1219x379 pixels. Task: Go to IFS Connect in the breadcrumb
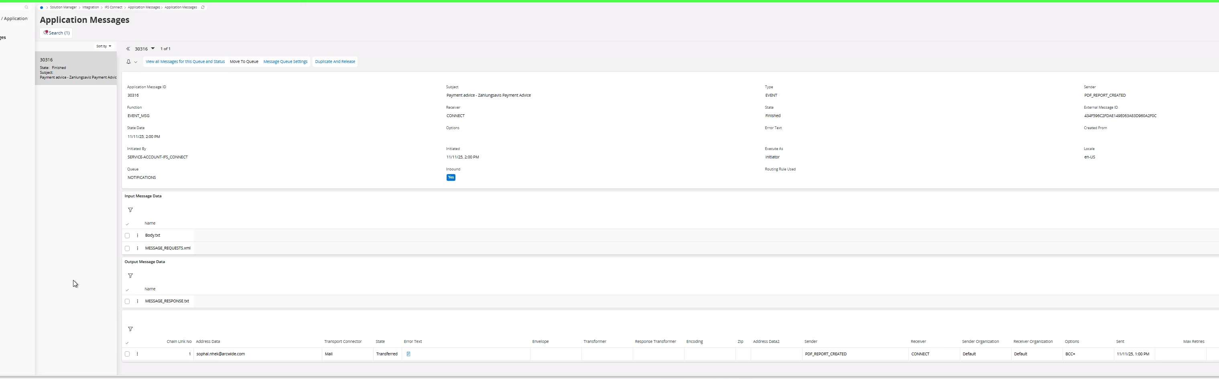pos(114,8)
